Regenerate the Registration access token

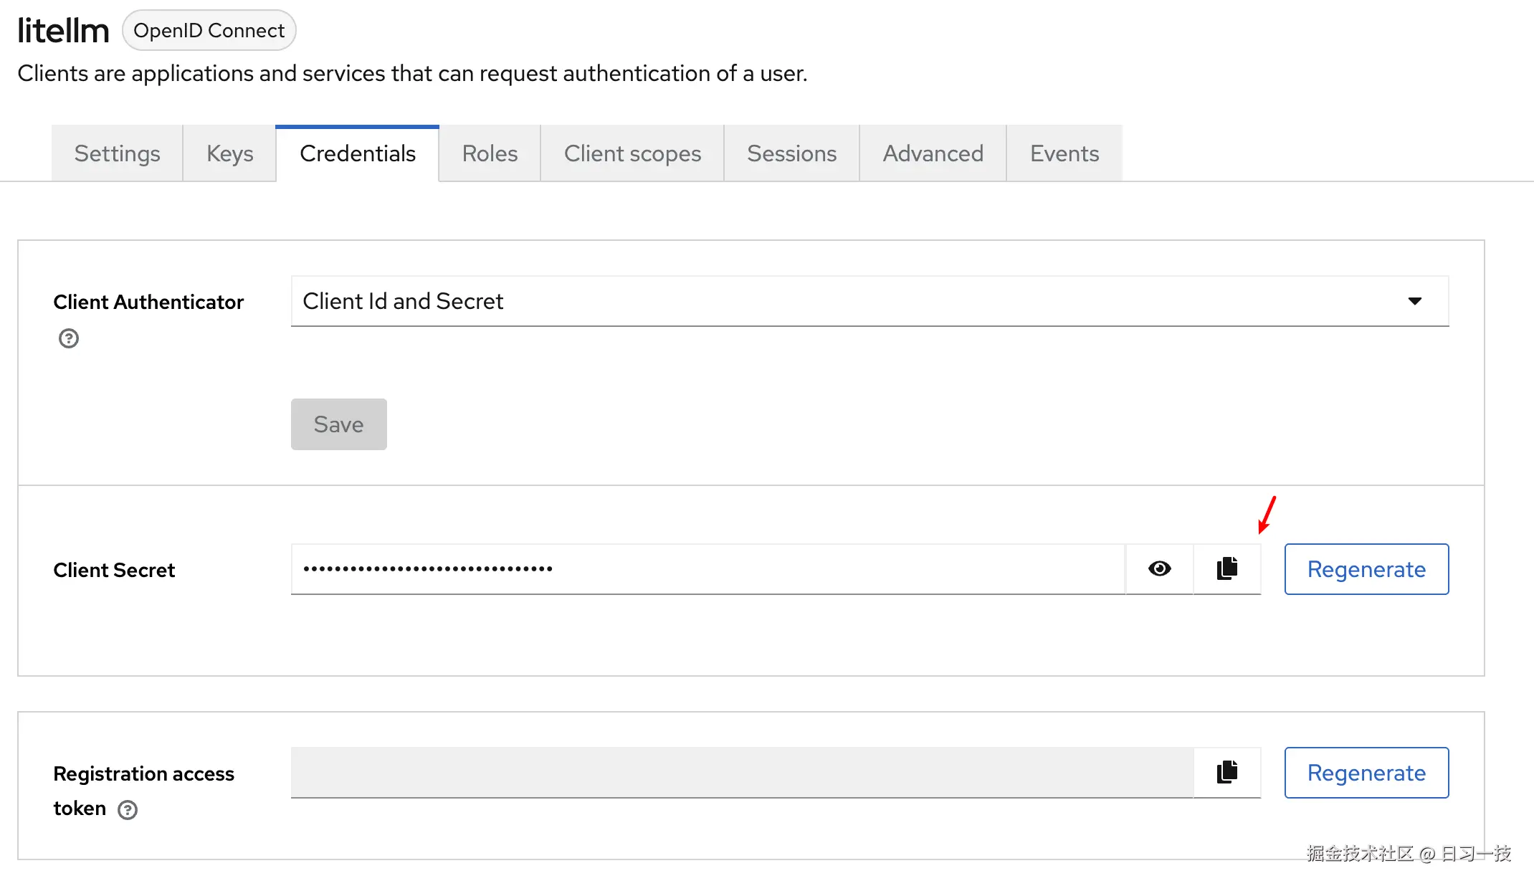coord(1366,773)
